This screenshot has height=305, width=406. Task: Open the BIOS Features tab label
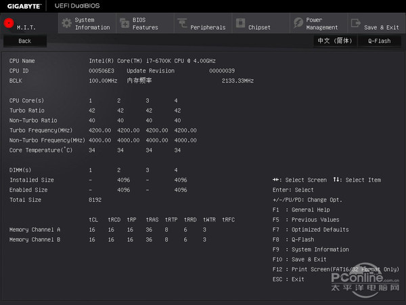pos(145,24)
